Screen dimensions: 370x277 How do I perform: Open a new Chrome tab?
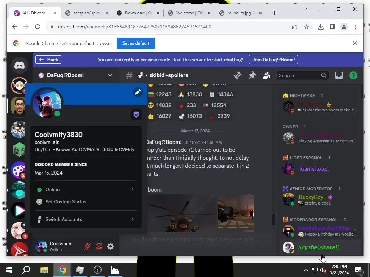point(274,13)
